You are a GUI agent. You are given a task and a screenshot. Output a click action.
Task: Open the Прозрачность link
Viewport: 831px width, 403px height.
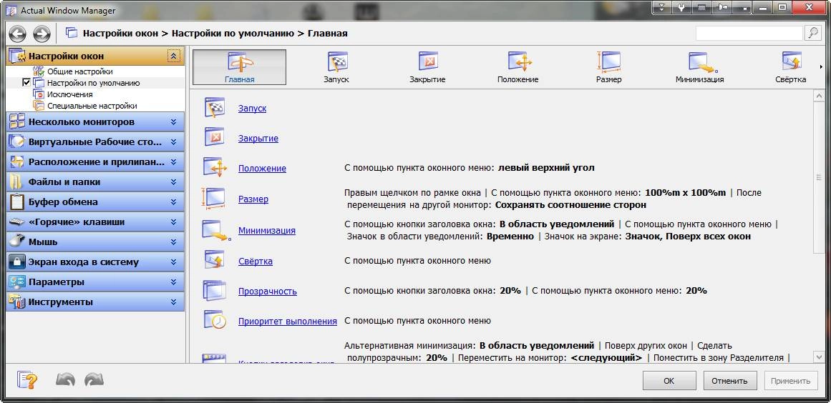click(267, 292)
